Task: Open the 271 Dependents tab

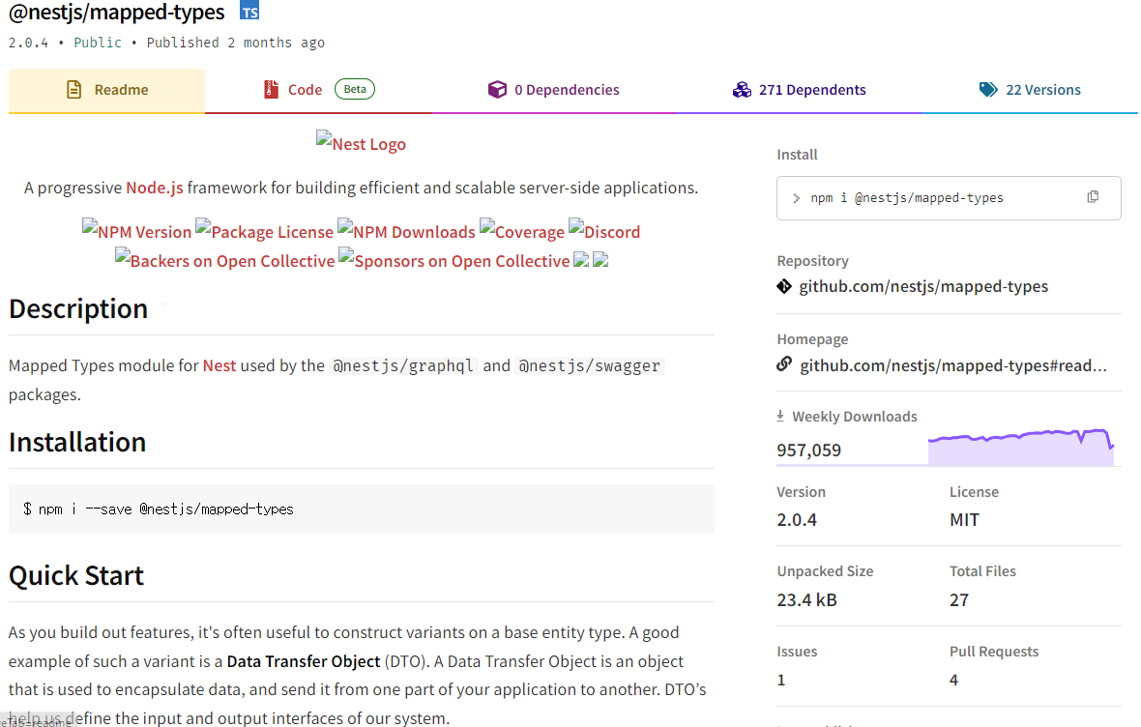Action: 799,90
